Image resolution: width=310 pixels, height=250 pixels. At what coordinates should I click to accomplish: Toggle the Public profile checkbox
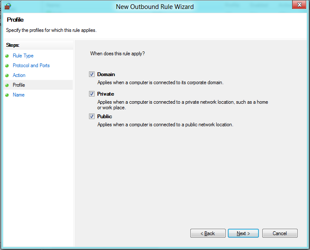click(92, 116)
